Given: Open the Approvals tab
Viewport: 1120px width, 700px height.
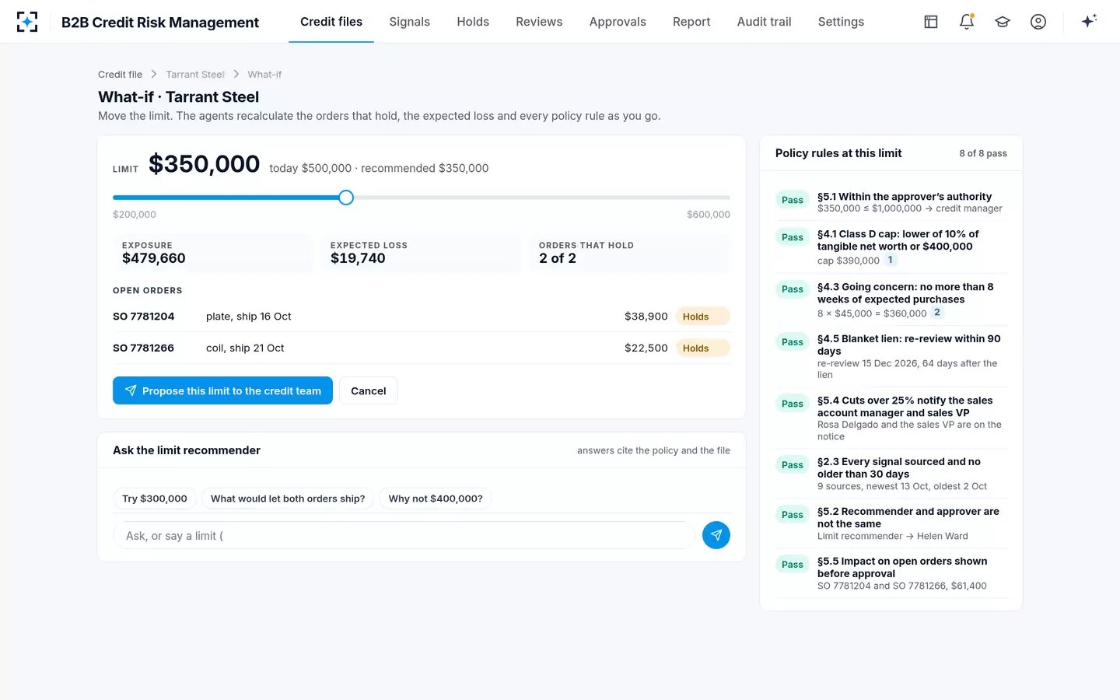Looking at the screenshot, I should point(618,22).
